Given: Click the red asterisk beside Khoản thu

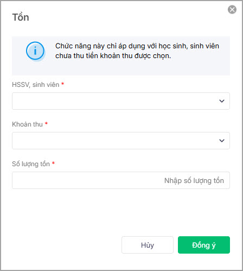Looking at the screenshot, I should [46, 123].
